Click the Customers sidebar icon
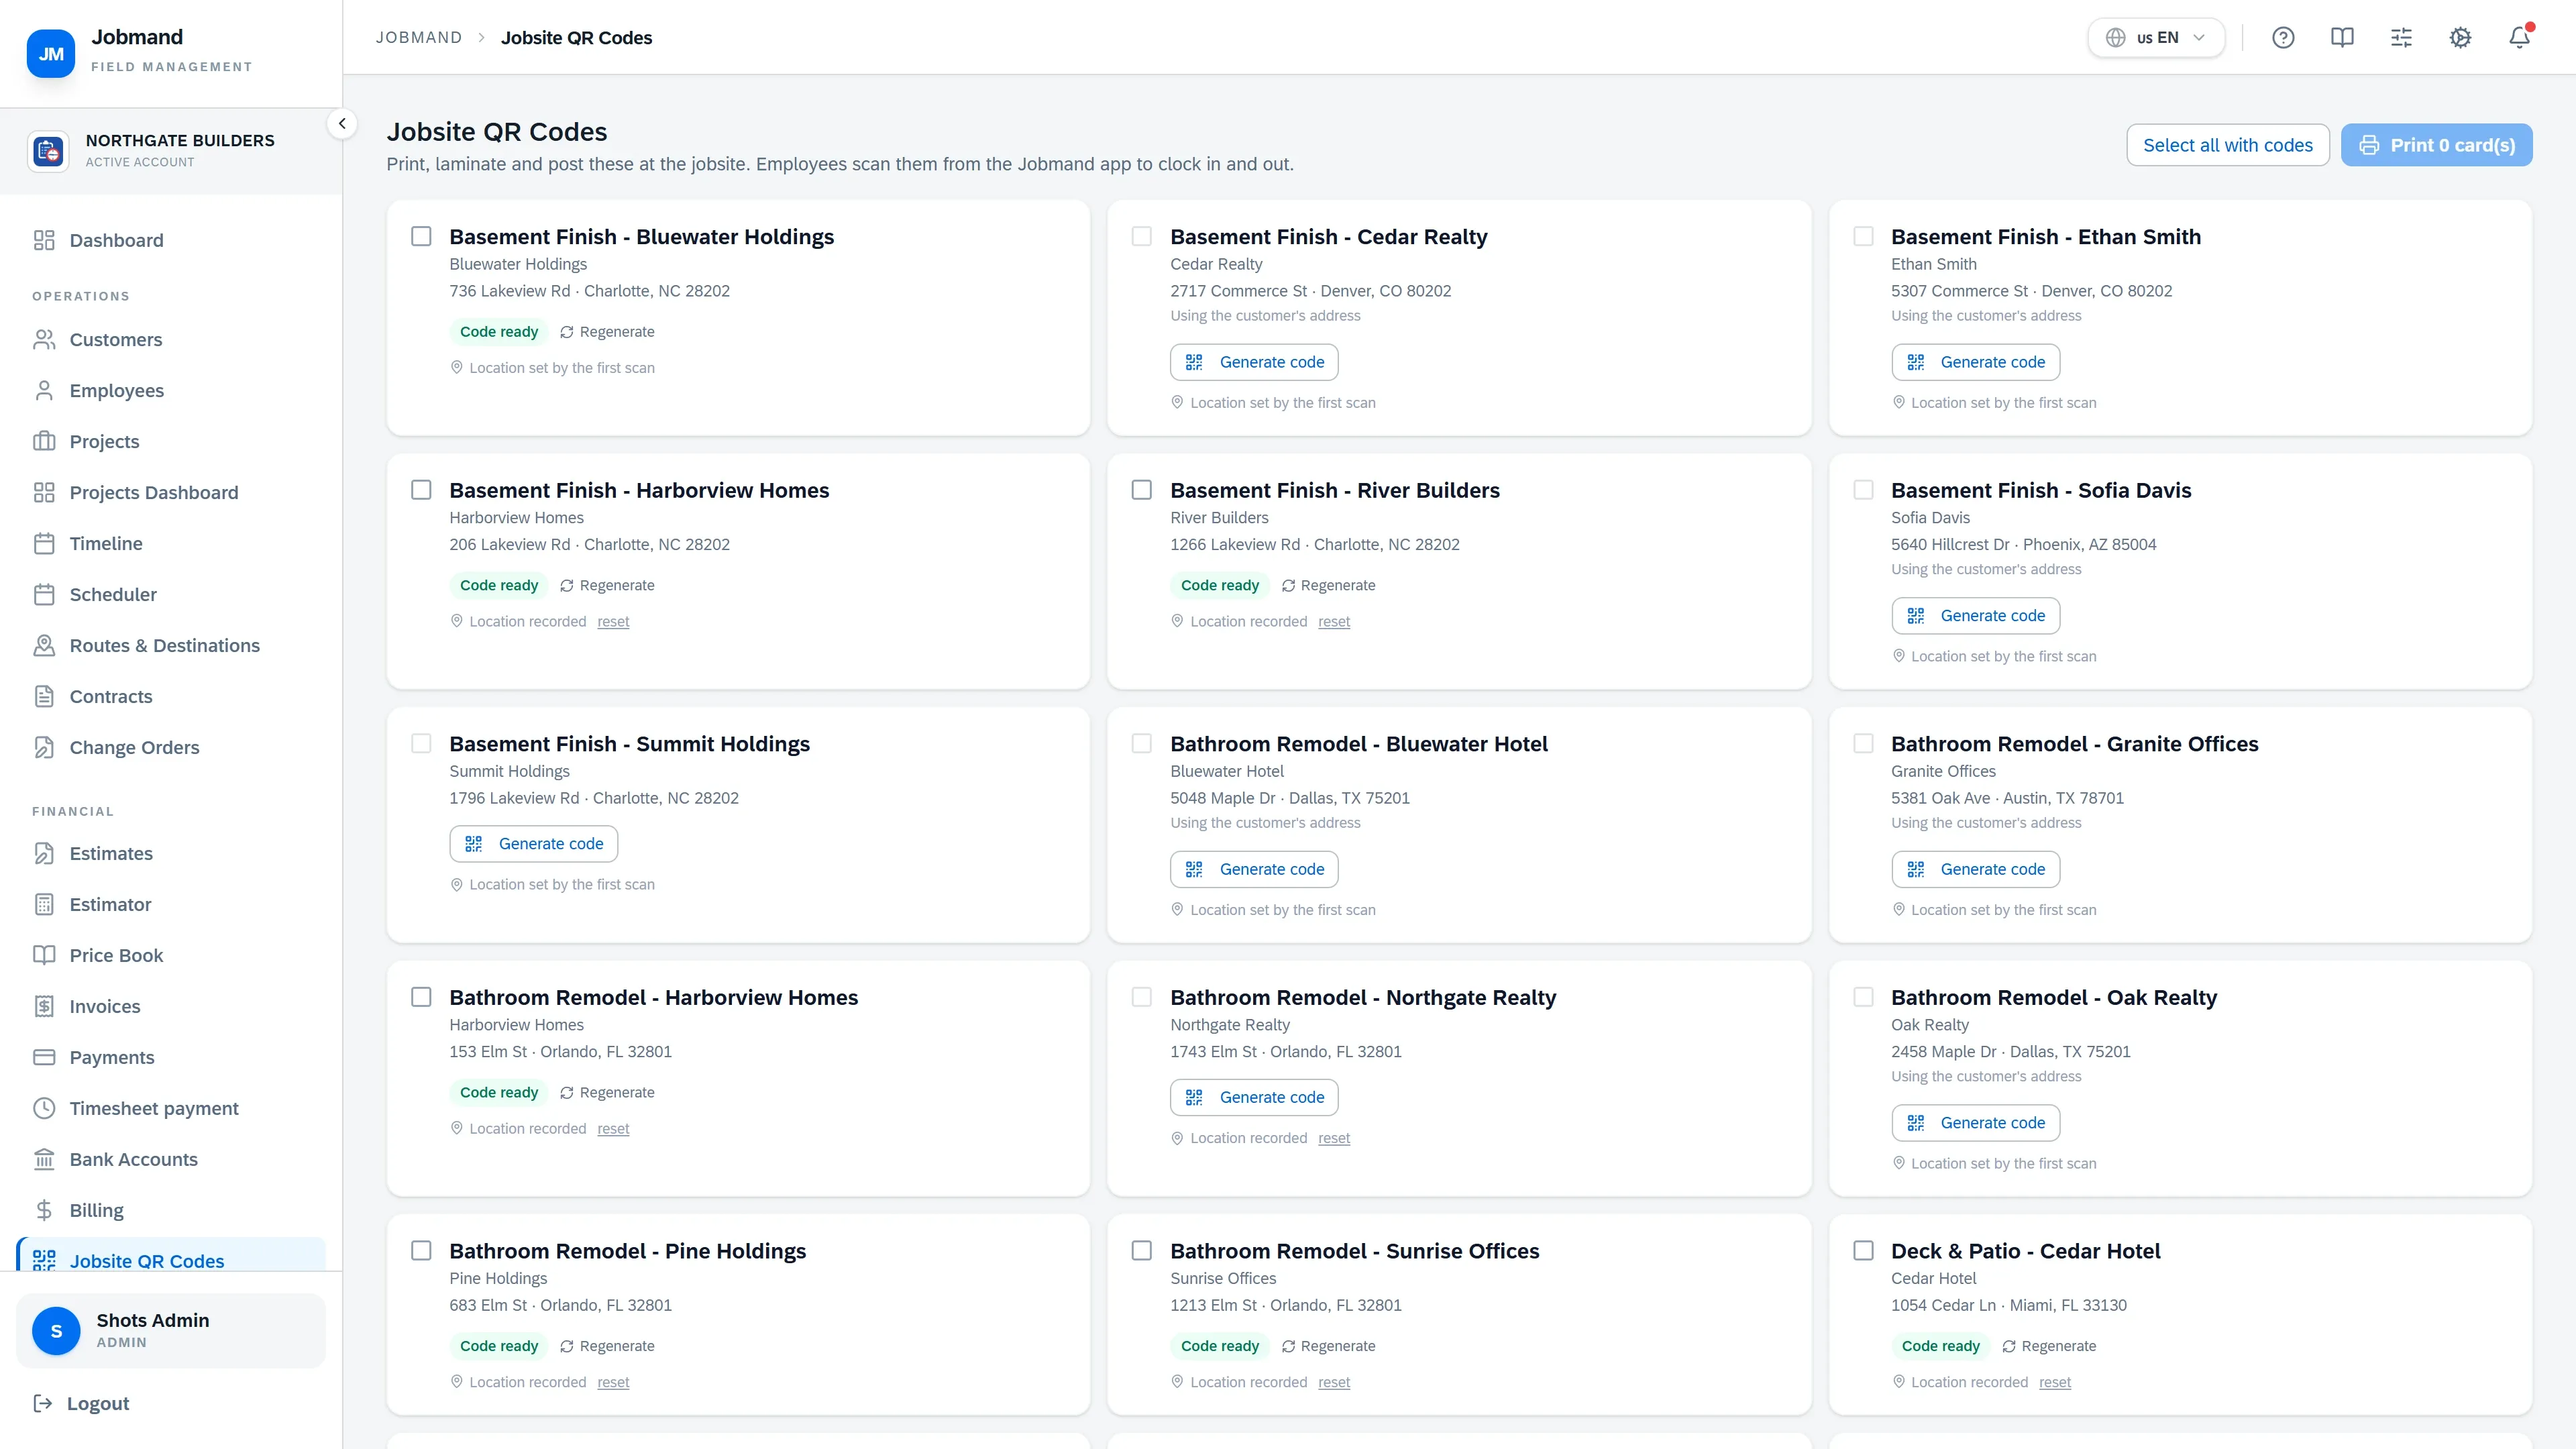 (x=44, y=340)
